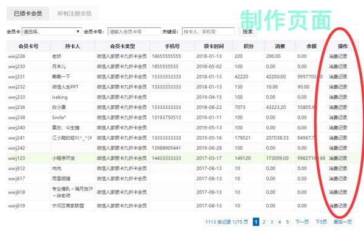Click the 1113 条记录 1/75 页 summary

[227, 222]
